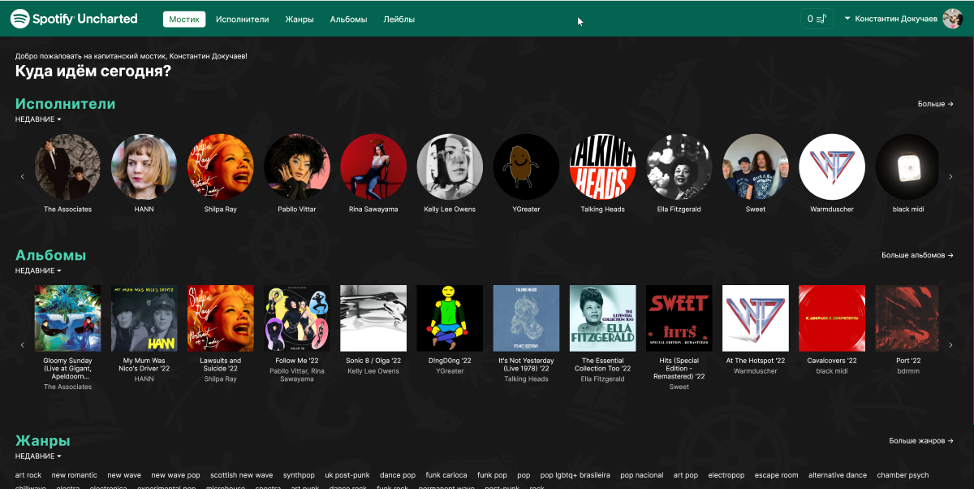Click Kelly Lee Owens under Sonic 8 album
Image resolution: width=974 pixels, height=489 pixels.
373,371
